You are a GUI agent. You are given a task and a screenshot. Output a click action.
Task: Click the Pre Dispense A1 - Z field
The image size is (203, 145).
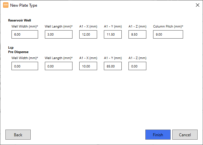coord(137,66)
